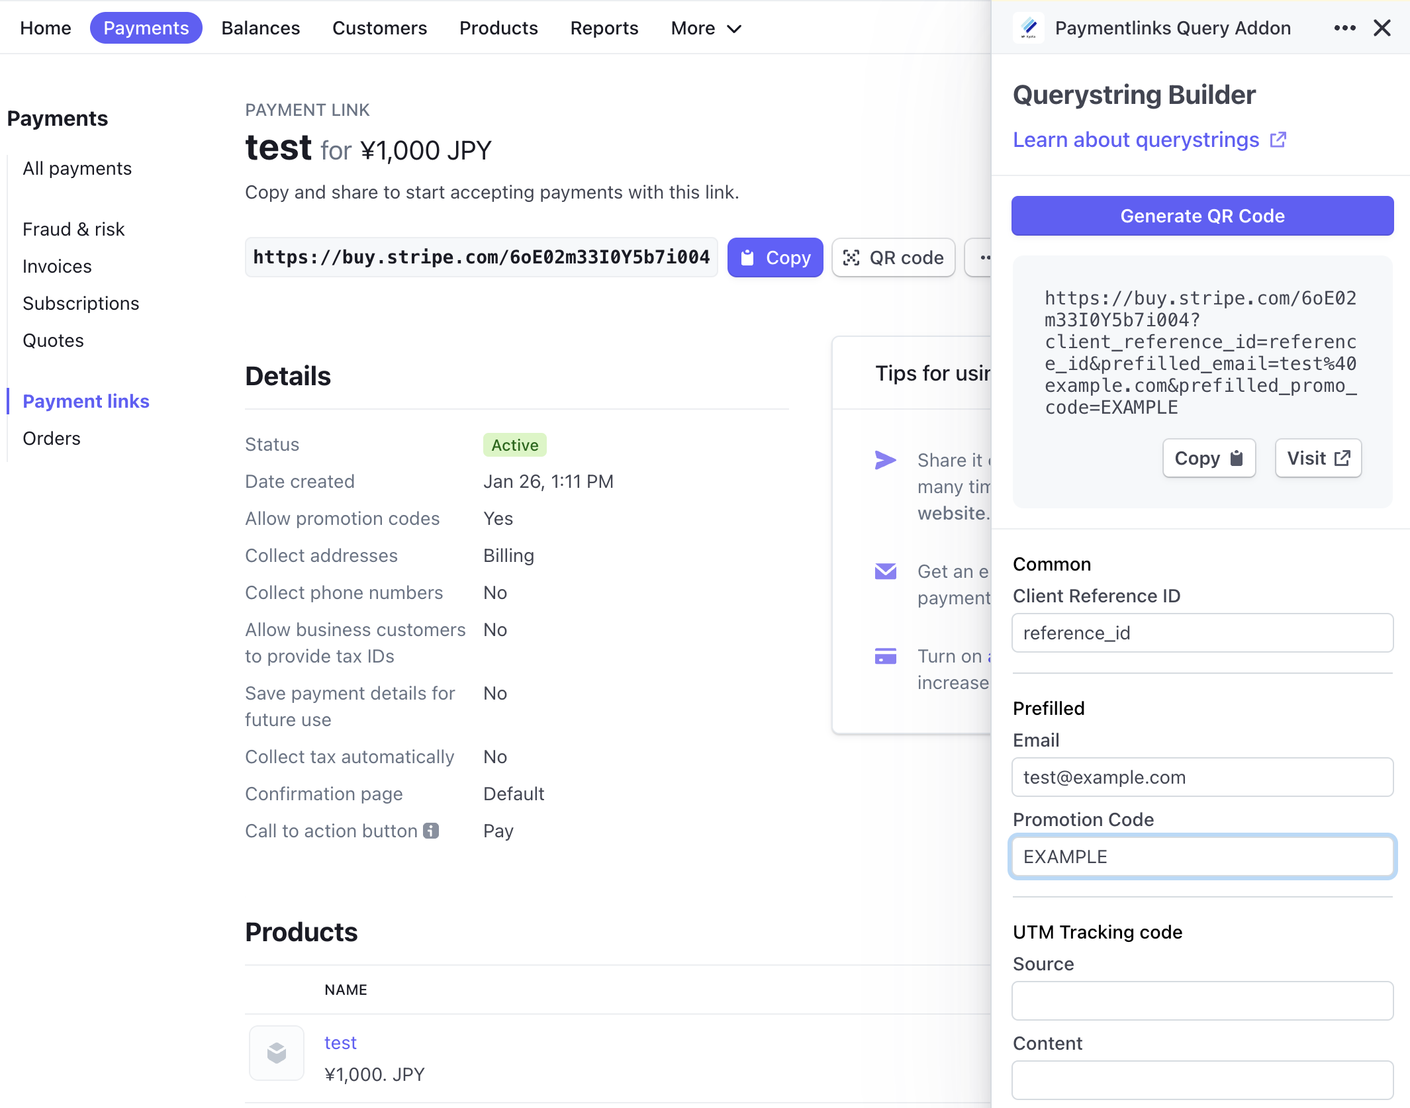Click the credit card icon in Tips panel
Screen dimensions: 1410x1108
tap(885, 656)
